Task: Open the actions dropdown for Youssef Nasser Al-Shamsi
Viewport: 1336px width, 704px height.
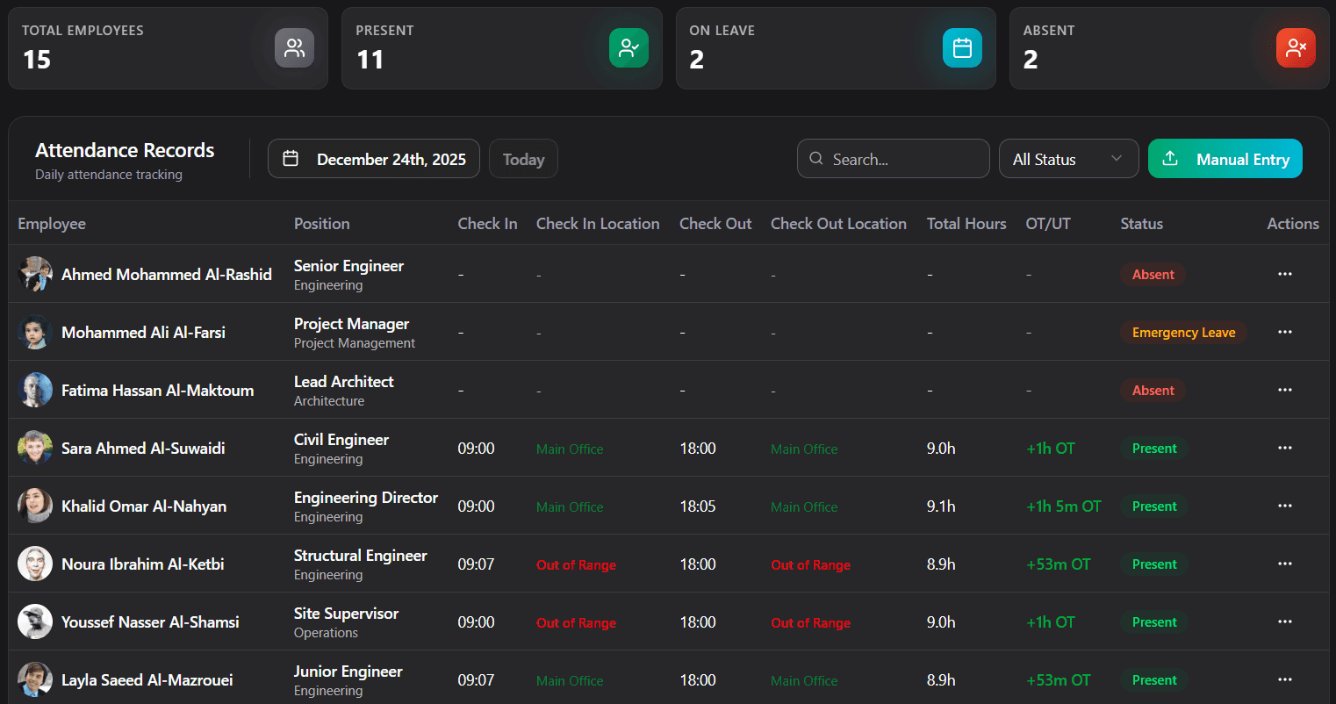Action: point(1285,621)
